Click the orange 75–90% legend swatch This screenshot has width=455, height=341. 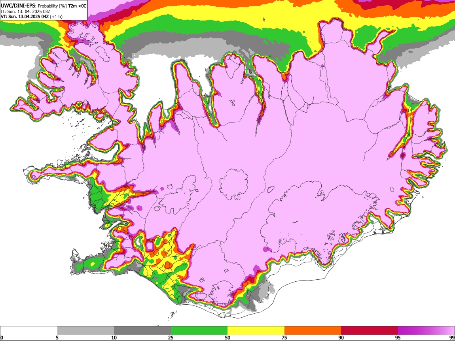[313, 330]
